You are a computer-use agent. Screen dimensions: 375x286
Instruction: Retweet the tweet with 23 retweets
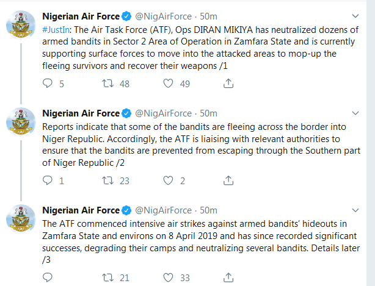[x=108, y=181]
